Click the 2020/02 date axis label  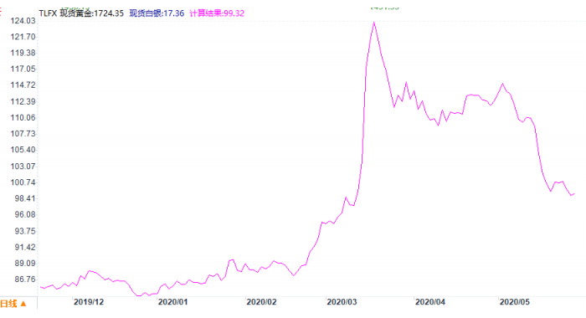click(261, 302)
